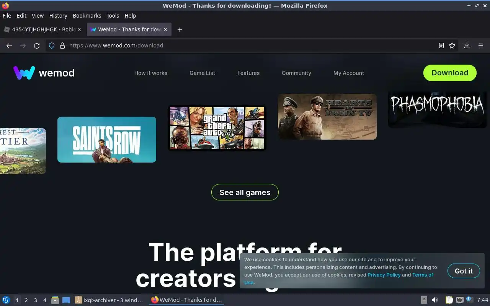Open the Hearts of Iron IV card

point(327,117)
